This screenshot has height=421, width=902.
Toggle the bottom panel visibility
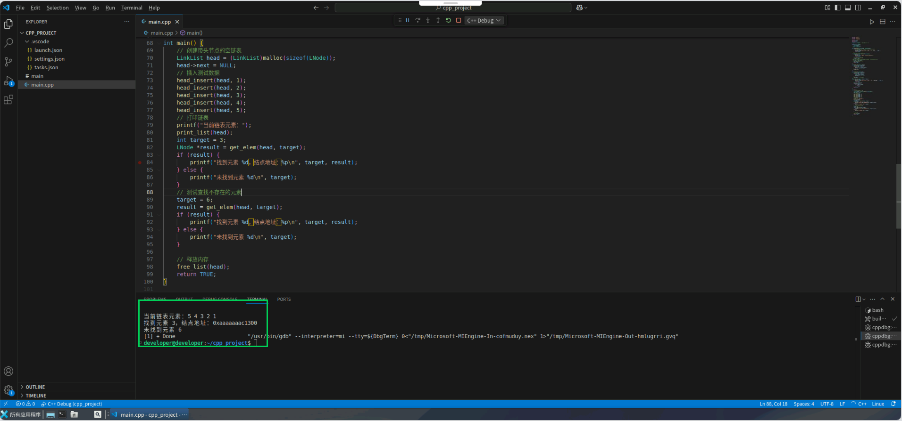[x=848, y=8]
